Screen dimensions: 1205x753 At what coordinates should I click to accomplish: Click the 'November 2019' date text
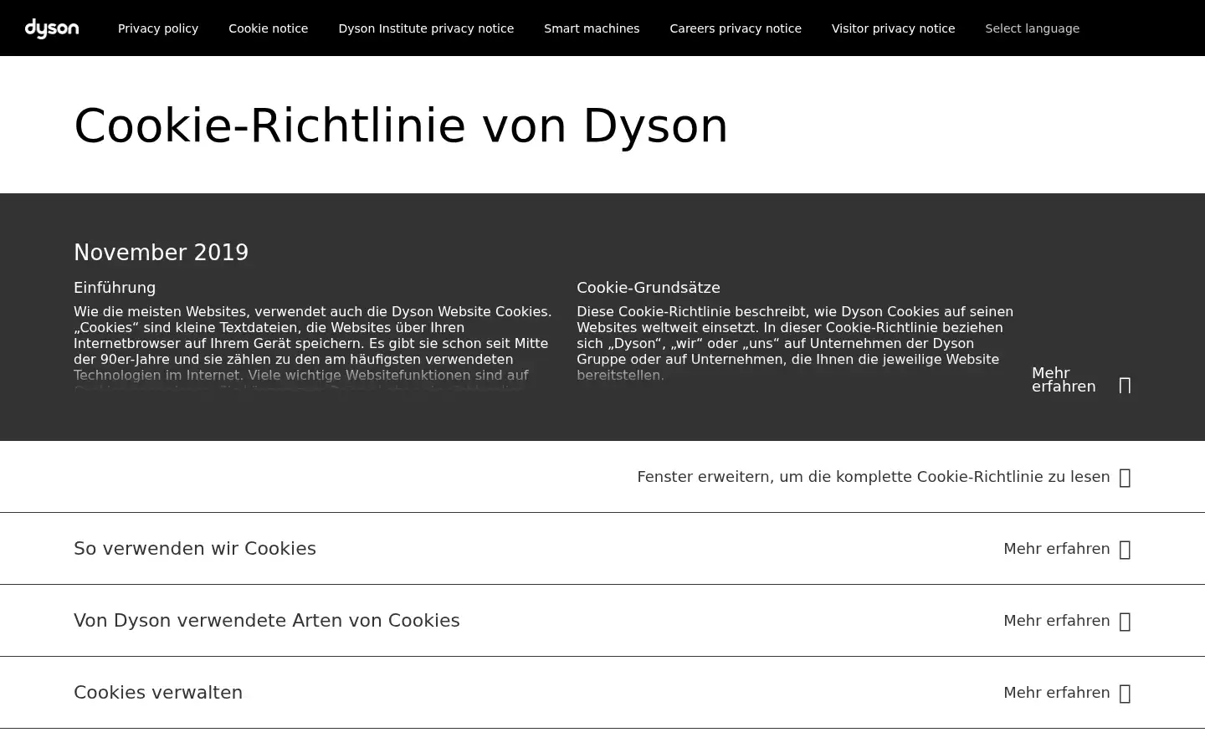[x=161, y=253]
